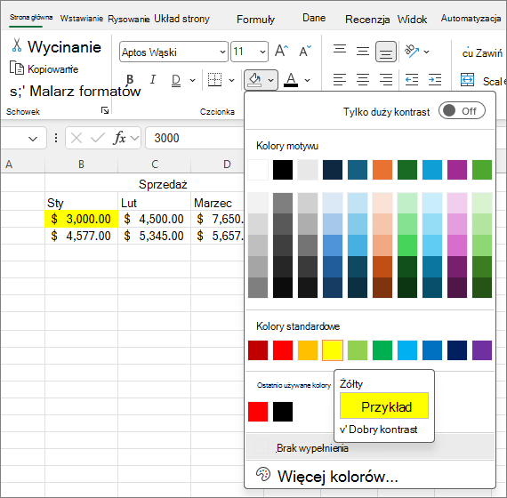This screenshot has height=498, width=507.
Task: Pick the yellow standard color swatch
Action: (333, 350)
